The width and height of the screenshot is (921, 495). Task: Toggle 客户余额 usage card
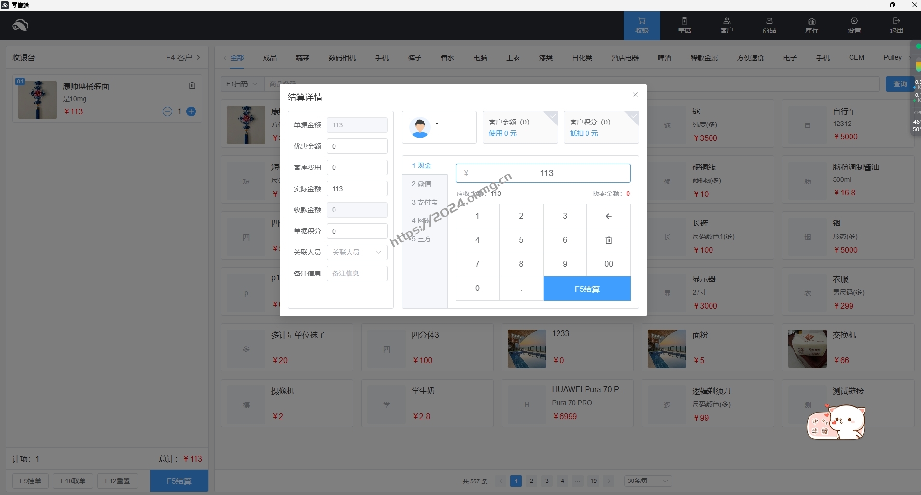click(520, 127)
